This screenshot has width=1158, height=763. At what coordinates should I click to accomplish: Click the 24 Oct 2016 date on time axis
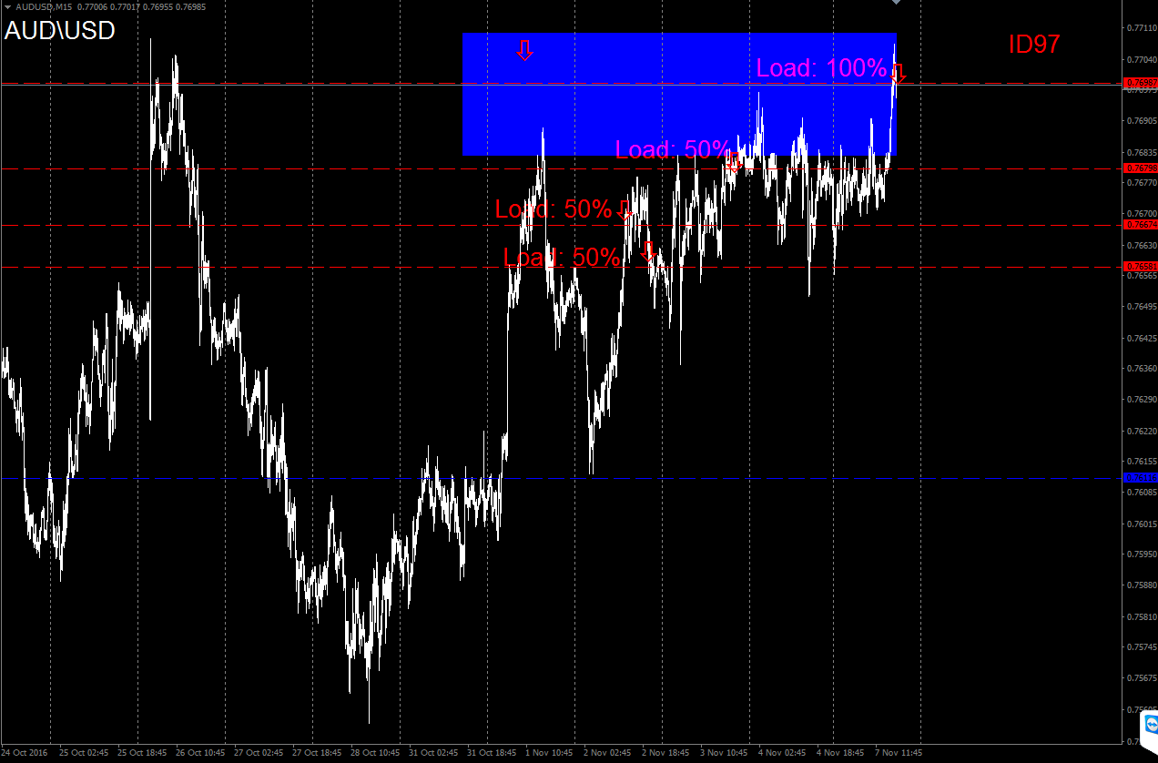[x=26, y=753]
